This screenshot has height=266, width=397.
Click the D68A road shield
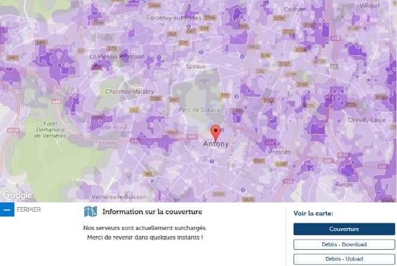[x=155, y=5]
